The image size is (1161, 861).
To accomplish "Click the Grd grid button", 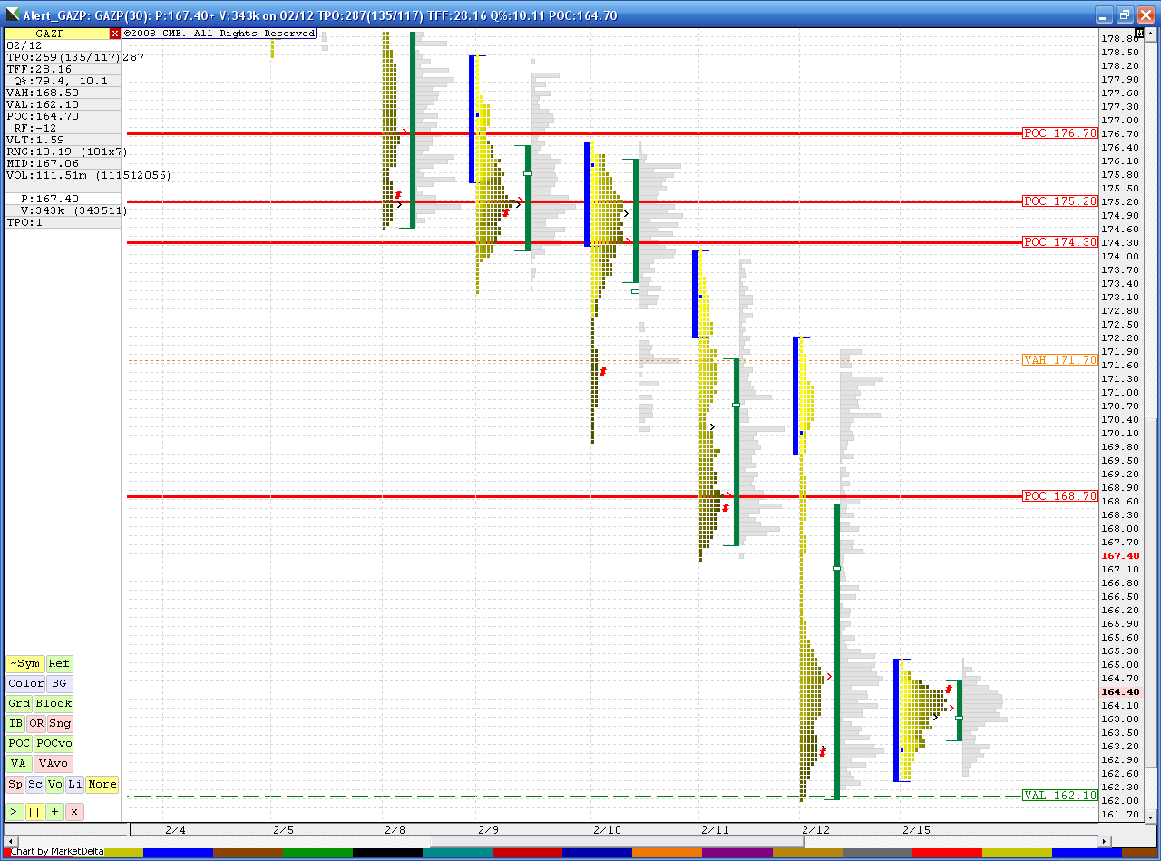I will coord(19,704).
